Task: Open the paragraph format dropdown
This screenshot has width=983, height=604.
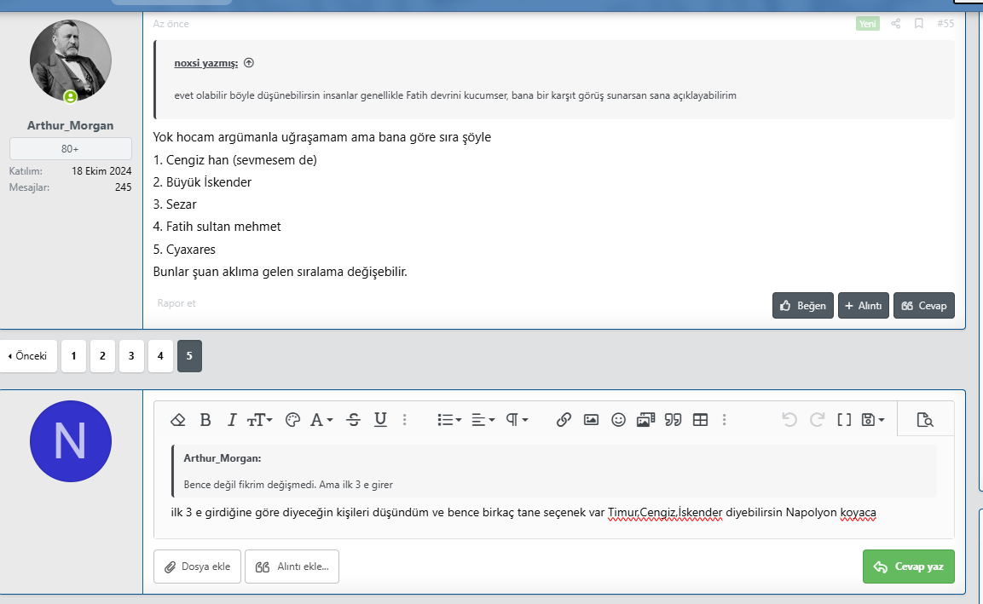Action: [517, 420]
